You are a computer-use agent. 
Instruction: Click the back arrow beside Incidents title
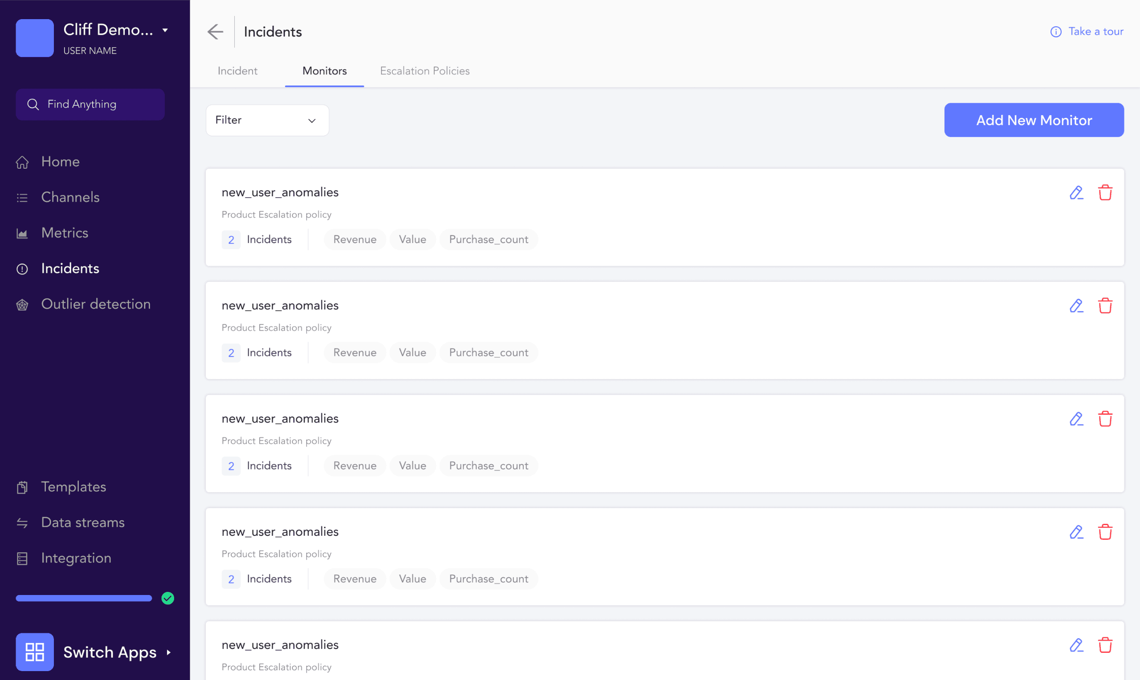[x=215, y=32]
